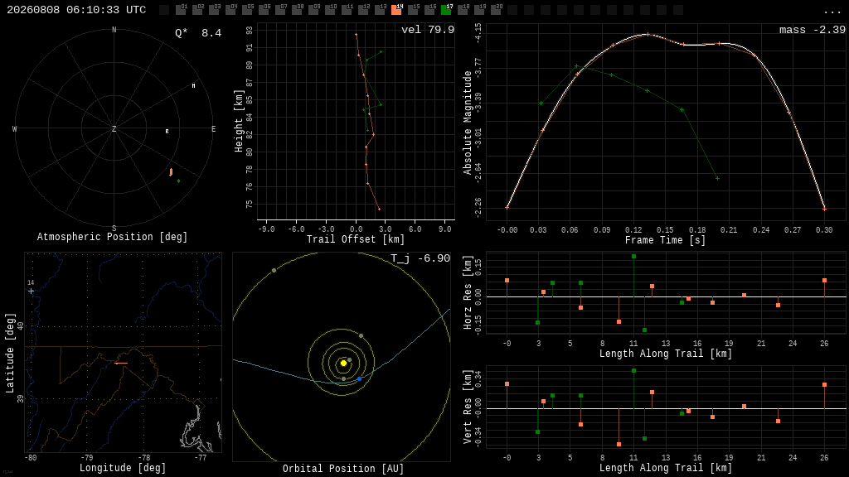Select the orange station 14 square
The height and width of the screenshot is (477, 849).
click(x=396, y=9)
